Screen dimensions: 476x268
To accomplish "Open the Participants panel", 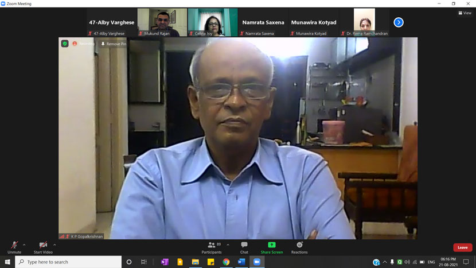I will point(212,247).
